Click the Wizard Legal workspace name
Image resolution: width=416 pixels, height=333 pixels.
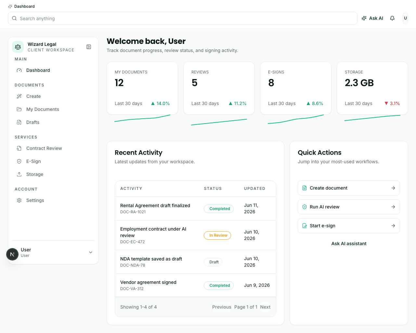click(42, 44)
